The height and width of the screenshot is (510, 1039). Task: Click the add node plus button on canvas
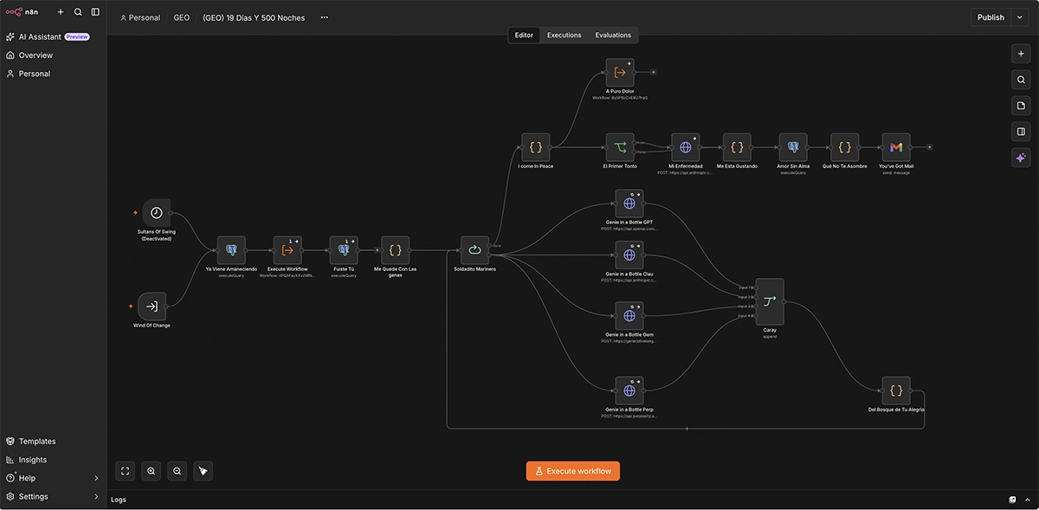click(x=1021, y=54)
